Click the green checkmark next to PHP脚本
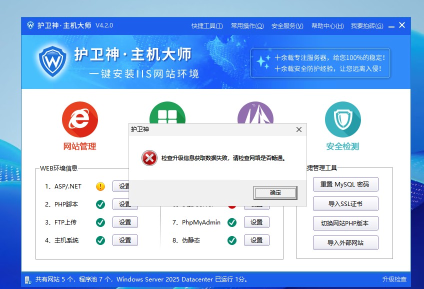Image resolution: width=424 pixels, height=289 pixels. (x=100, y=204)
